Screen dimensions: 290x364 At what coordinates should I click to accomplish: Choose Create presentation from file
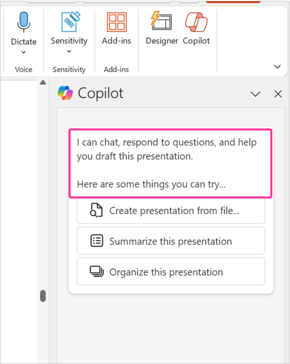[171, 211]
